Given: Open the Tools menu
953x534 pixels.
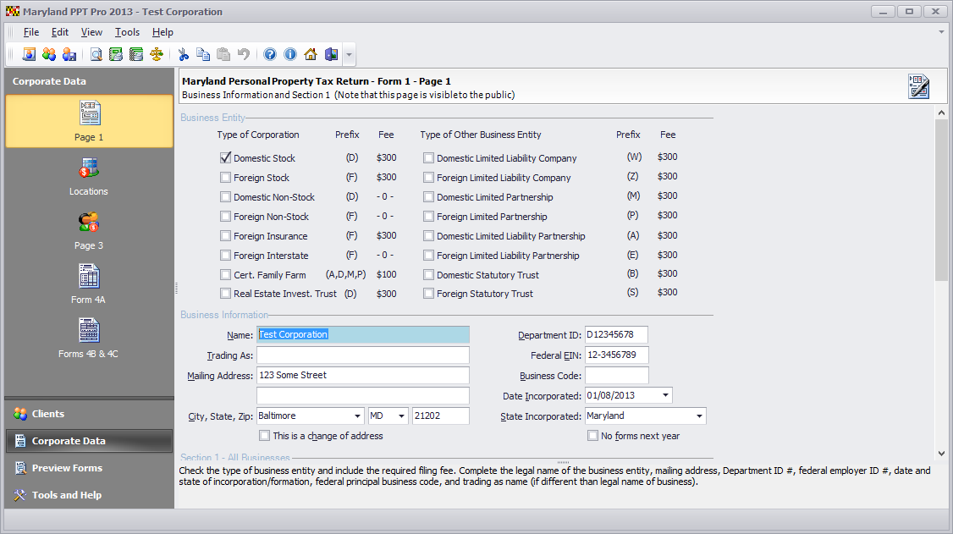Looking at the screenshot, I should click(127, 32).
